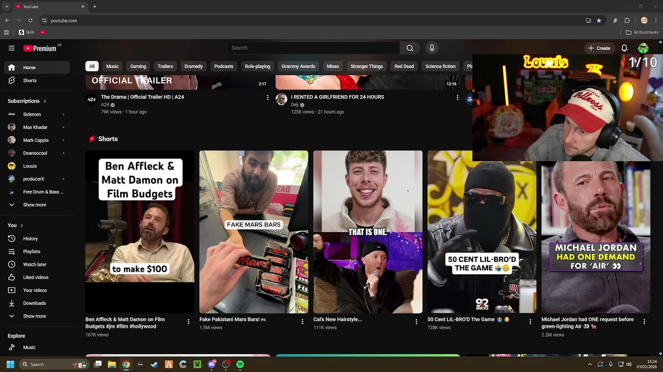Open Music under Explore

[37, 347]
